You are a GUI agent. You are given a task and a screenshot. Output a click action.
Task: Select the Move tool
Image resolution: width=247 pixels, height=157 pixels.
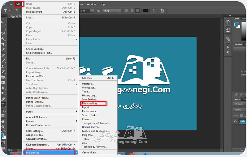[x=3, y=23]
